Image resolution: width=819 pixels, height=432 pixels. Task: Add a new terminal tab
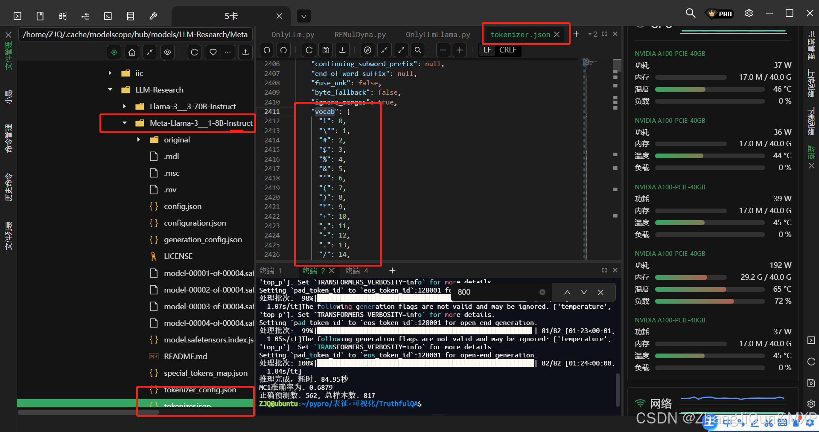click(392, 270)
